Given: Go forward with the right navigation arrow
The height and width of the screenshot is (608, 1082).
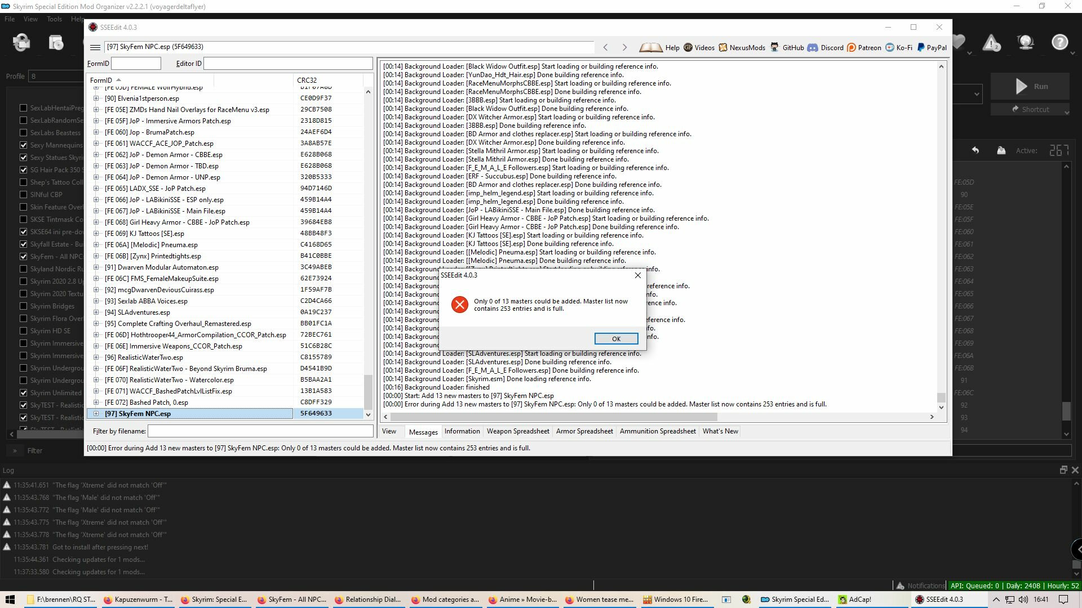Looking at the screenshot, I should tap(624, 47).
